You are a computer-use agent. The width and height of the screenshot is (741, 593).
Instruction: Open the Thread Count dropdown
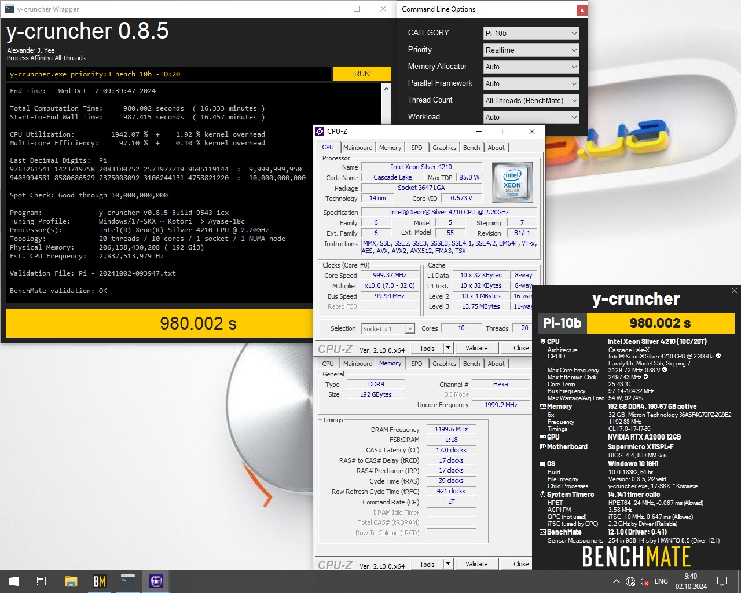(531, 100)
